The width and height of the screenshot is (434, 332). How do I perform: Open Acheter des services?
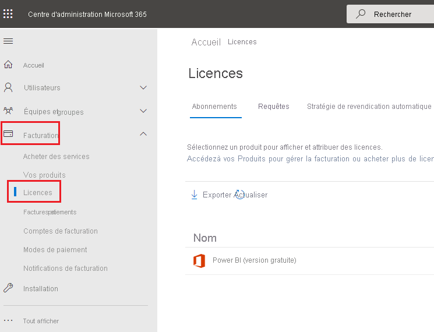pyautogui.click(x=56, y=157)
